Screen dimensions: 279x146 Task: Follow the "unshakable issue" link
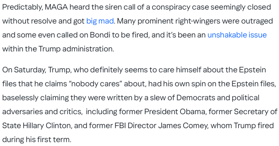pyautogui.click(x=237, y=35)
